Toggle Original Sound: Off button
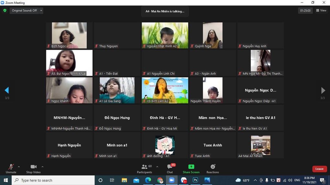 pyautogui.click(x=24, y=10)
